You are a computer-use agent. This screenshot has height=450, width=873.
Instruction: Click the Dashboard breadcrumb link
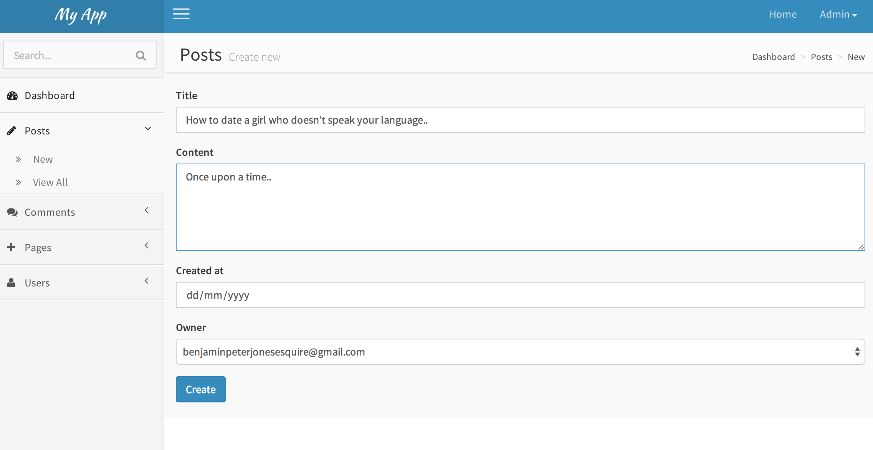coord(774,57)
